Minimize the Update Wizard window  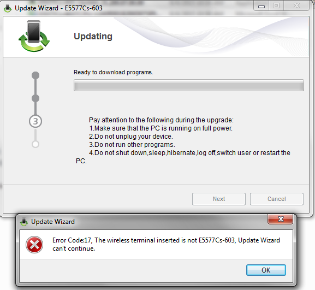coord(261,6)
